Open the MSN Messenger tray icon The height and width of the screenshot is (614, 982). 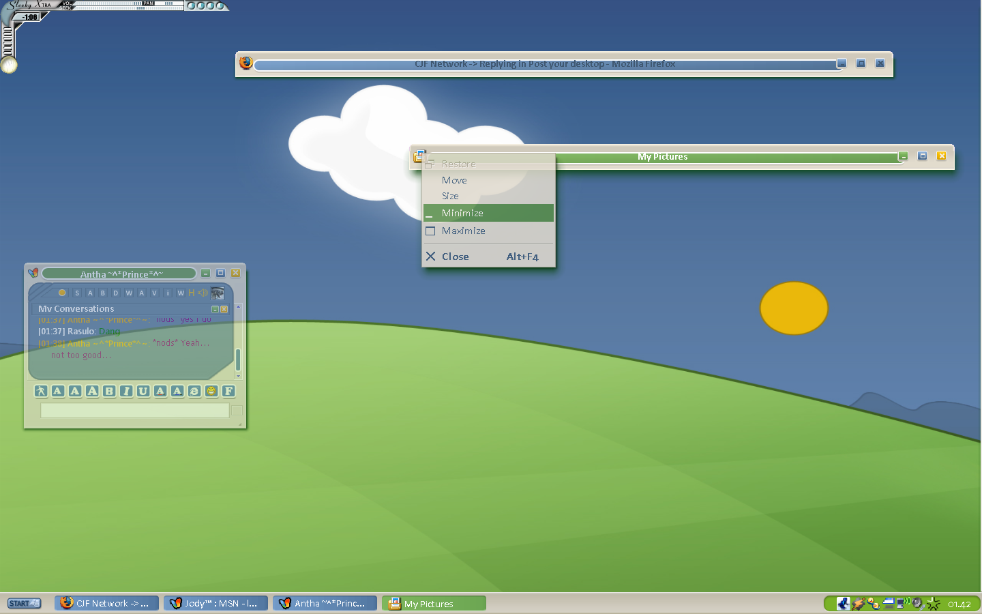[874, 604]
